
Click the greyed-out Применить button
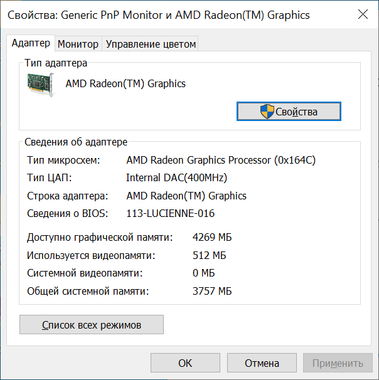click(338, 363)
